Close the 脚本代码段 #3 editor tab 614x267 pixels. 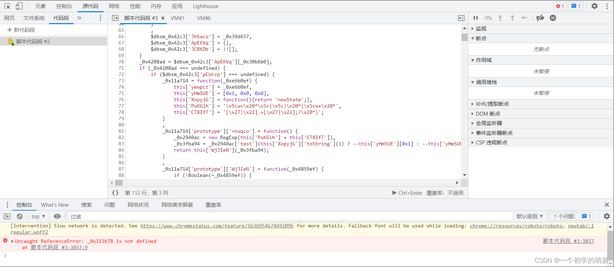click(x=163, y=18)
